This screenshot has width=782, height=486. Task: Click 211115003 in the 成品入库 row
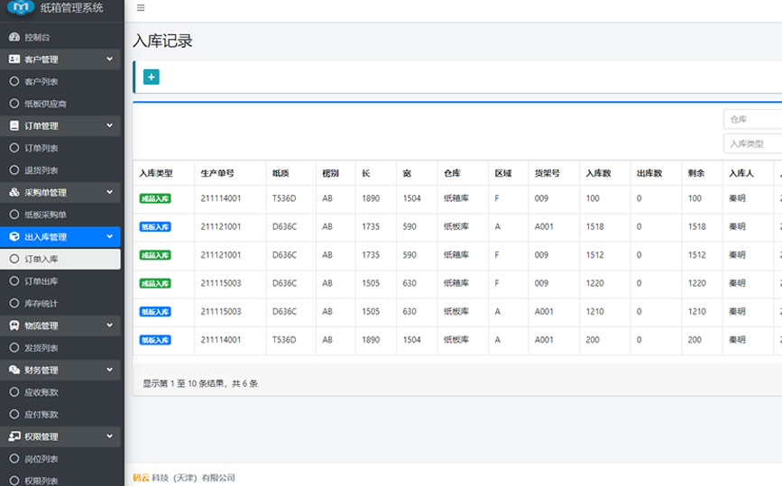[x=221, y=283]
